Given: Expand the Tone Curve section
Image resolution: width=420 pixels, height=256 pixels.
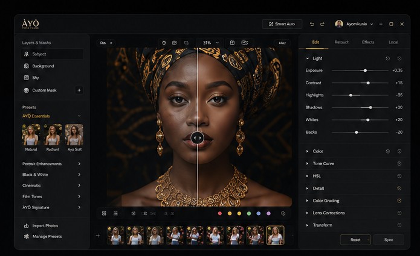Looking at the screenshot, I should click(307, 164).
